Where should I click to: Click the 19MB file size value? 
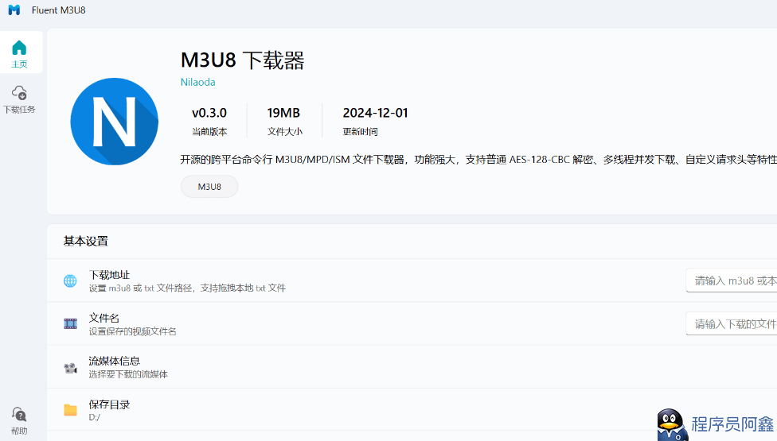283,113
